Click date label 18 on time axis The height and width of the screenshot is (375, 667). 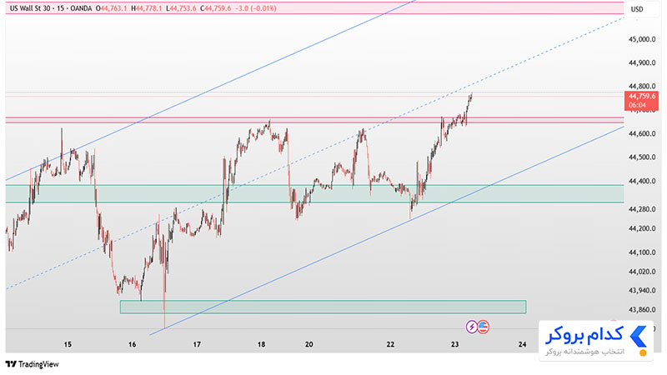click(261, 344)
